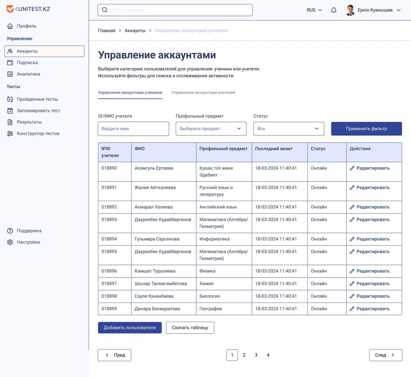Click the UNITEST.KZ logo

coord(28,9)
